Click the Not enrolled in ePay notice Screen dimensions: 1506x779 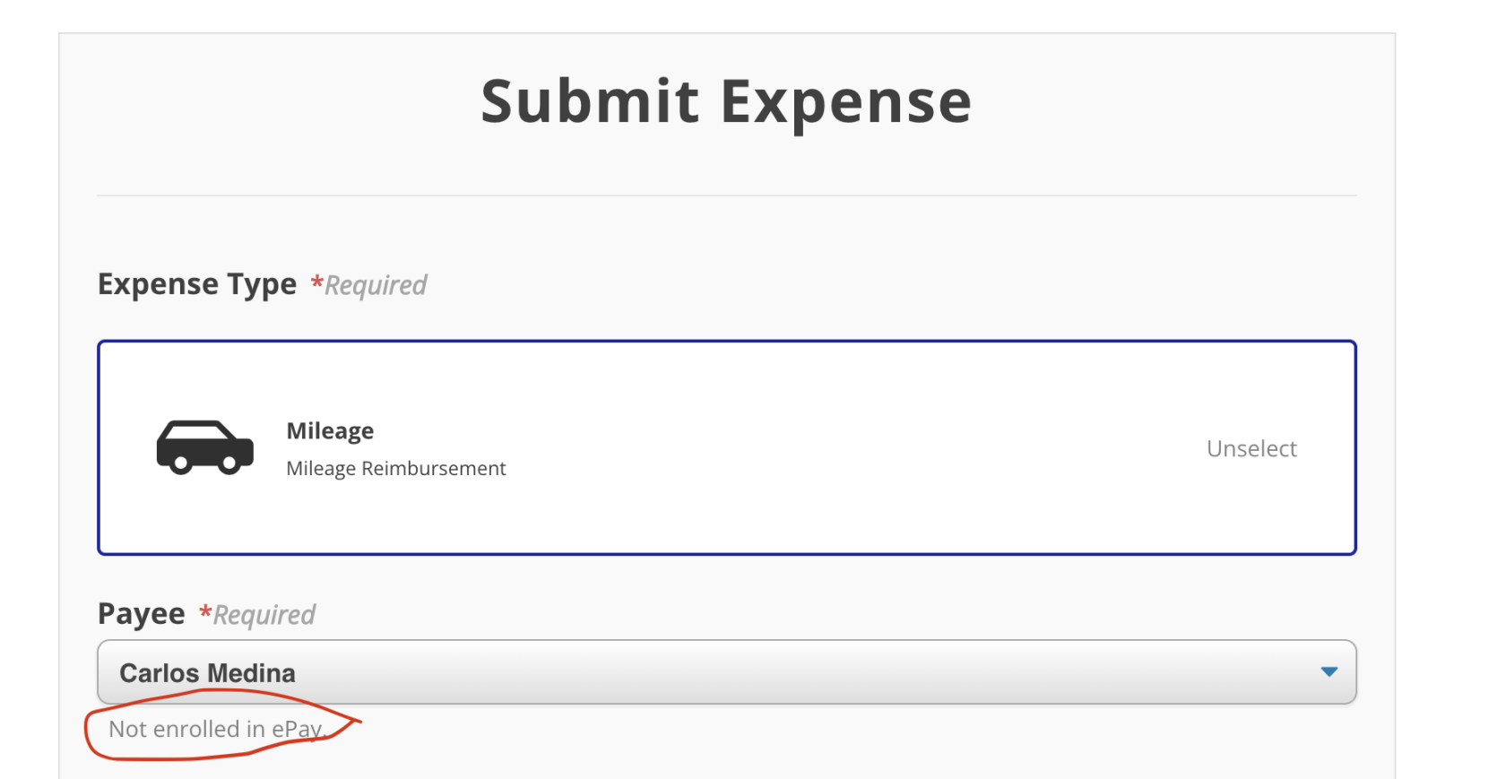215,729
